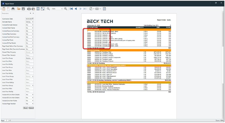This screenshot has width=225, height=123.
Task: Save the report with the floppy icon
Action: point(23,9)
